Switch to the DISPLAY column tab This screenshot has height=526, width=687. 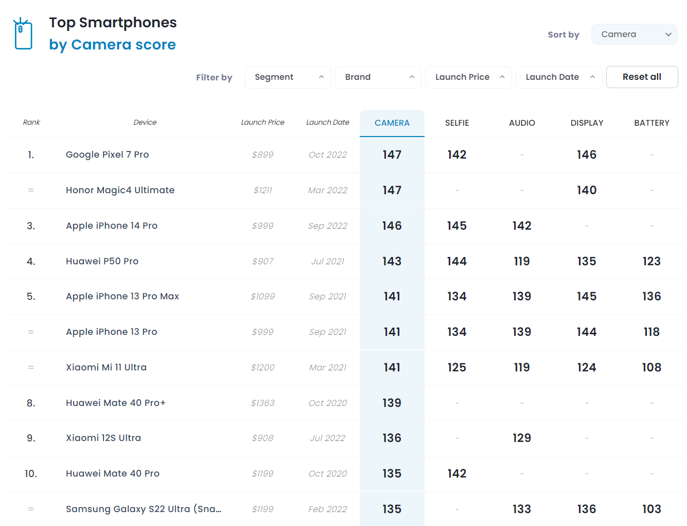point(587,123)
